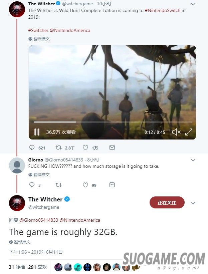
Task: Expand options beside the 正在关注 button
Action: [x=193, y=203]
